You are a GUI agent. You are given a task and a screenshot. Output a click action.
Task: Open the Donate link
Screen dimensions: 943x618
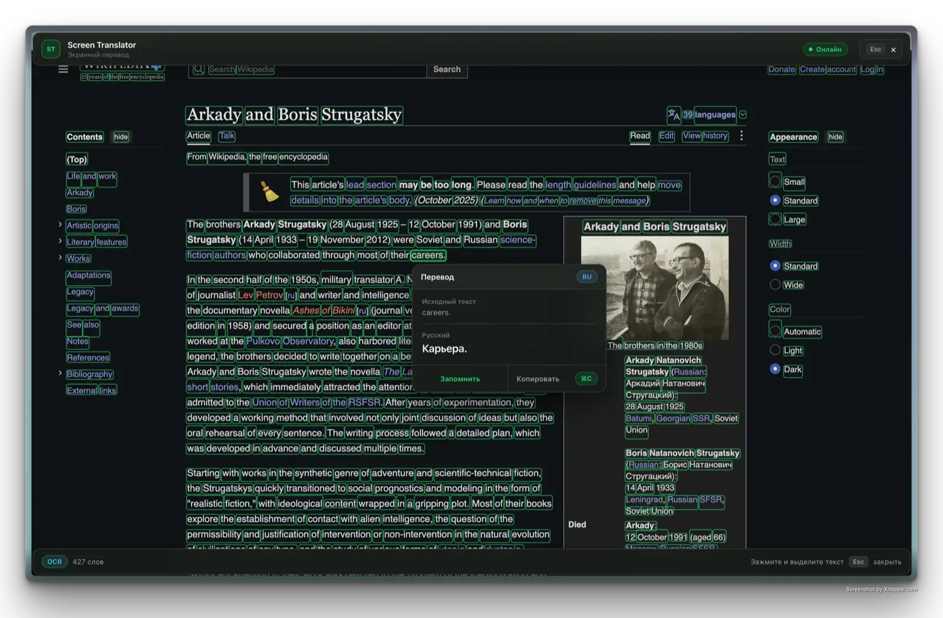click(x=782, y=69)
